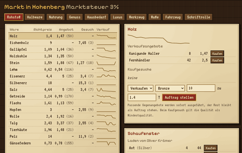Select the Holz row in goods table
The width and height of the screenshot is (242, 153).
[x=63, y=36]
